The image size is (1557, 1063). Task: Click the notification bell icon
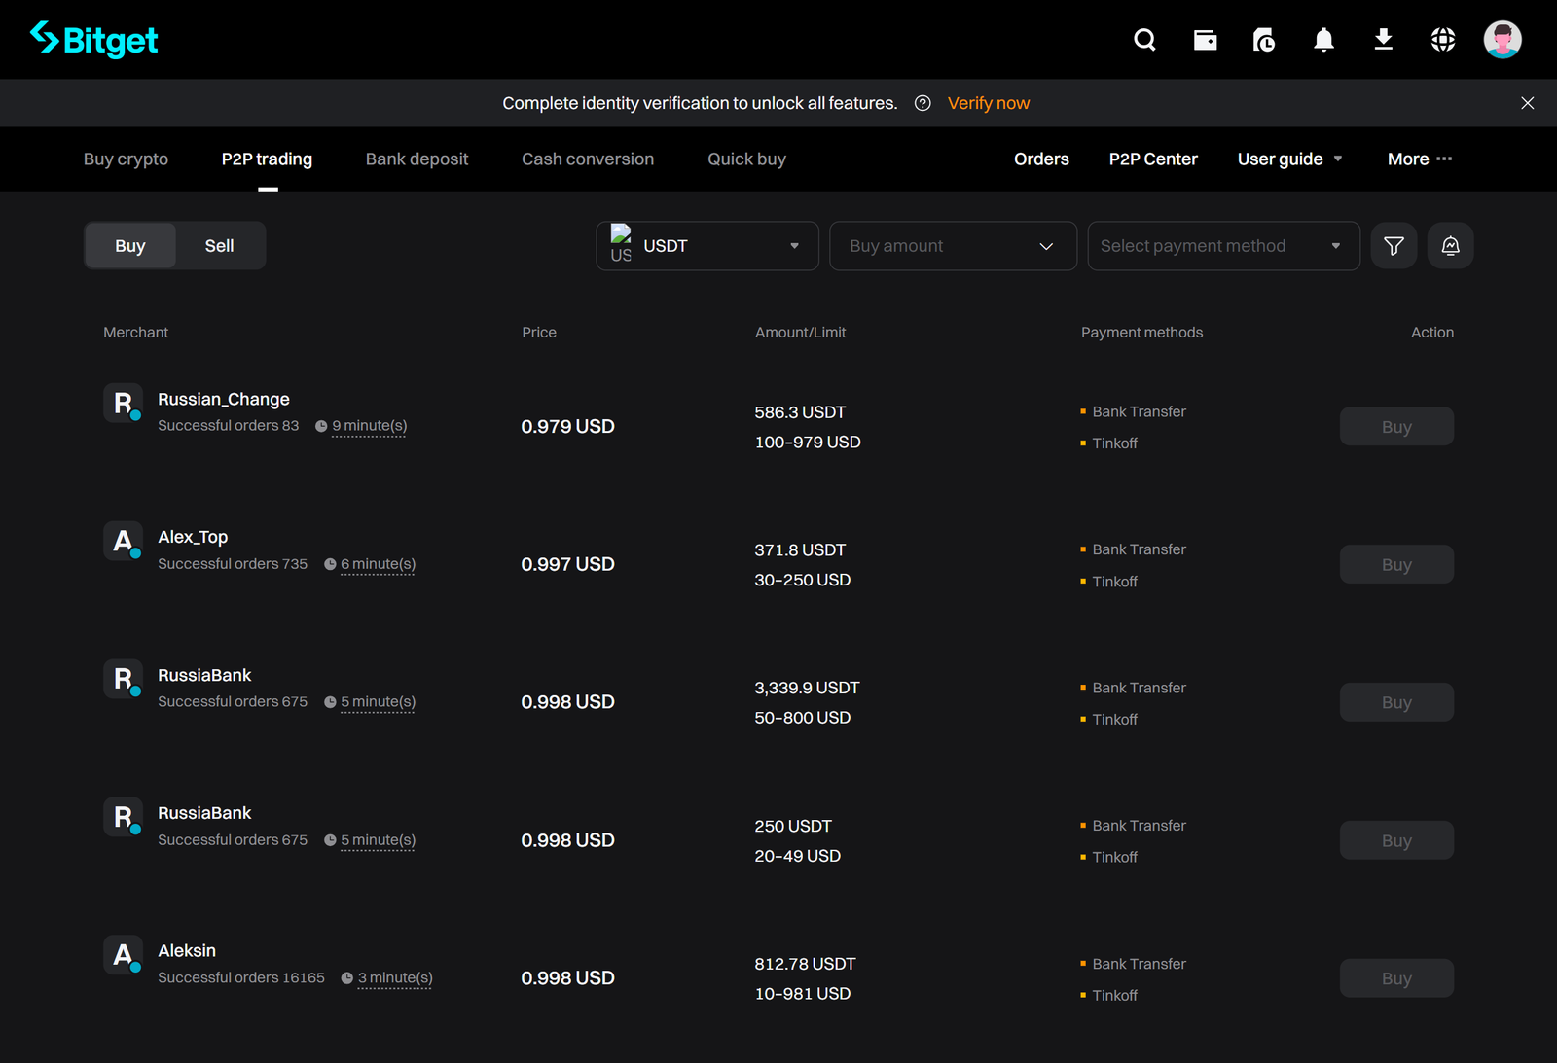coord(1323,39)
